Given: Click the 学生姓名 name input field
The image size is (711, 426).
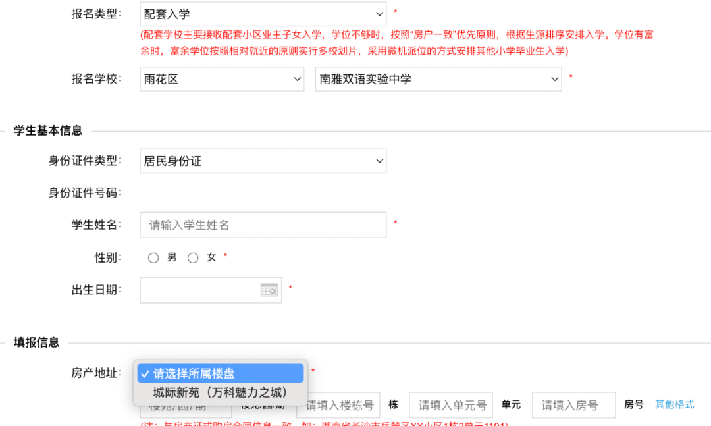Looking at the screenshot, I should [x=263, y=225].
